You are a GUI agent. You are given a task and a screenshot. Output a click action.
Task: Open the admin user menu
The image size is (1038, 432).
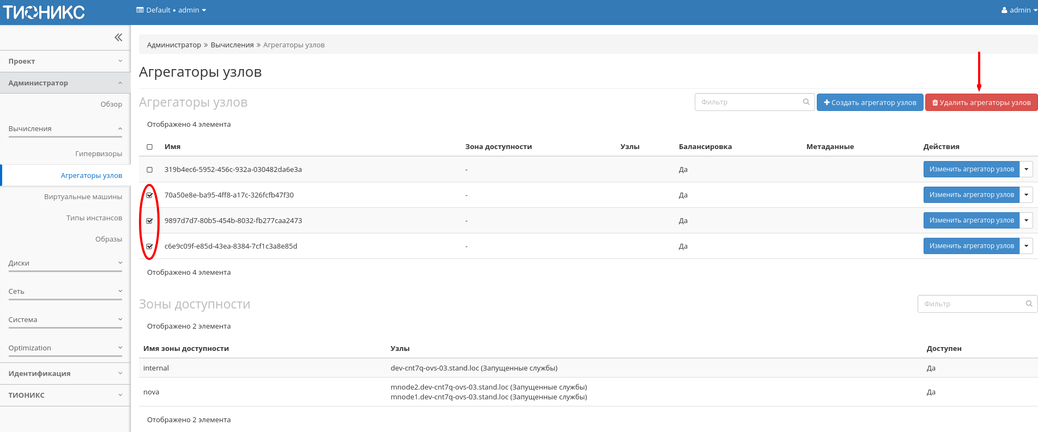pos(1019,10)
